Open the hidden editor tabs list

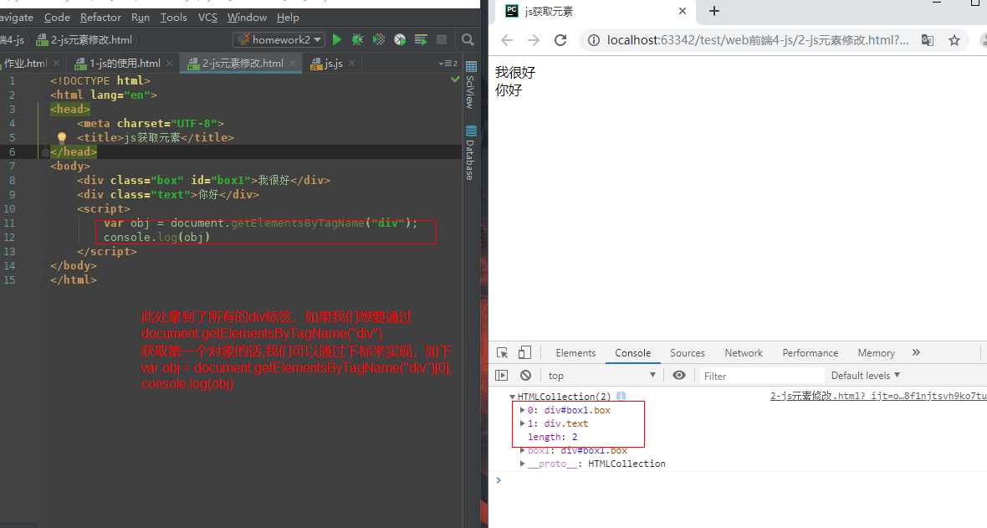pos(448,63)
